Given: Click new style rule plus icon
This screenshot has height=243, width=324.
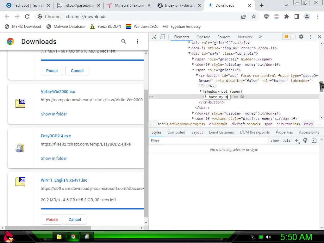Looking at the screenshot, I should coord(297,141).
